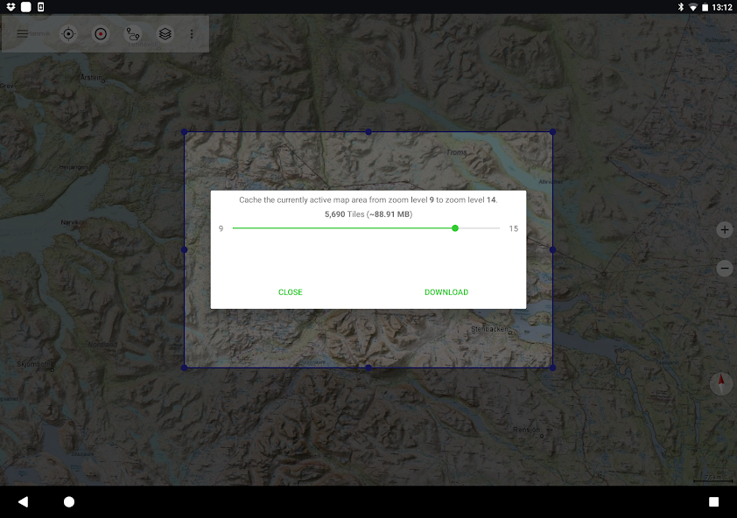Viewport: 737px width, 518px height.
Task: Click the top-left selection corner handle
Action: [x=185, y=132]
